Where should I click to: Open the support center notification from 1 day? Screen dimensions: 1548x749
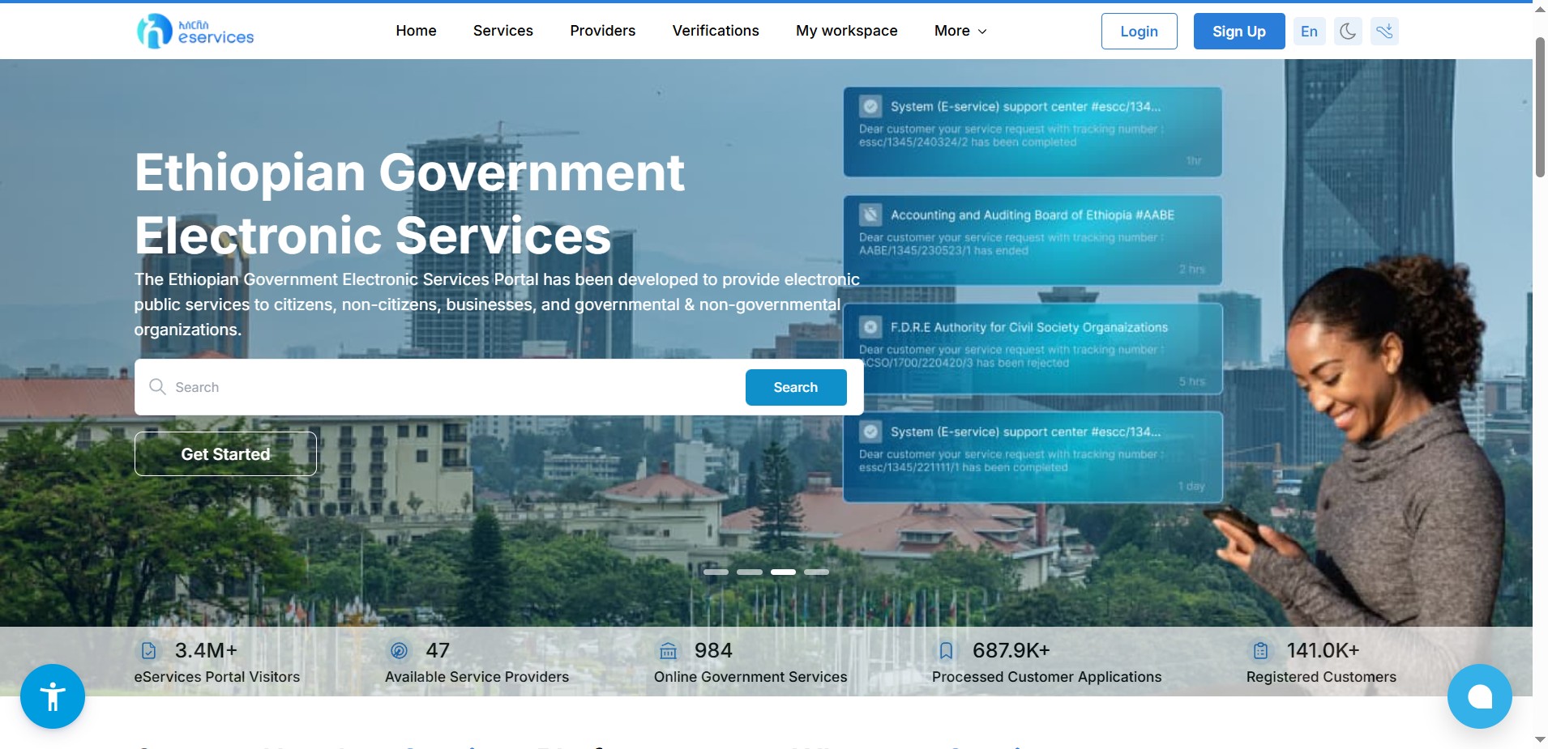pyautogui.click(x=1033, y=457)
